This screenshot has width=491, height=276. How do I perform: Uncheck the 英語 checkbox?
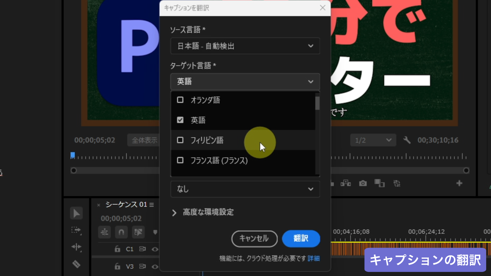pyautogui.click(x=180, y=120)
